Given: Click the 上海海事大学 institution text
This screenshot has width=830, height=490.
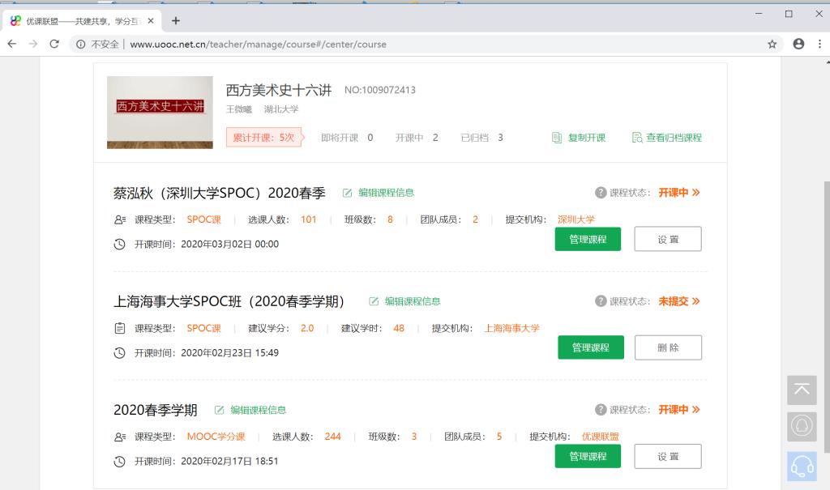Looking at the screenshot, I should pyautogui.click(x=512, y=328).
